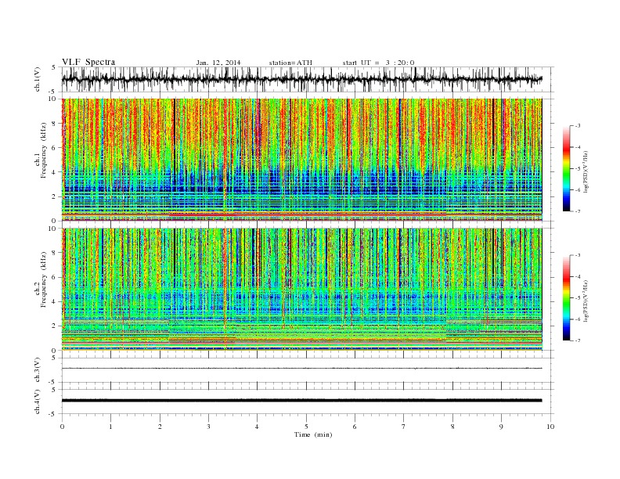Click the time axis tick label '5'
Viewport: 620px width, 479px height.
point(306,427)
